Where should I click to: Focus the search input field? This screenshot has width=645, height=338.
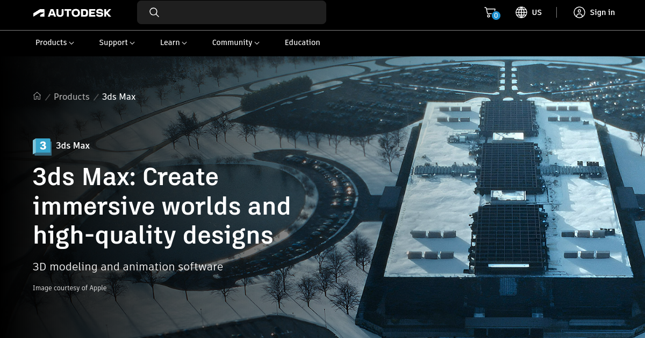[x=232, y=12]
